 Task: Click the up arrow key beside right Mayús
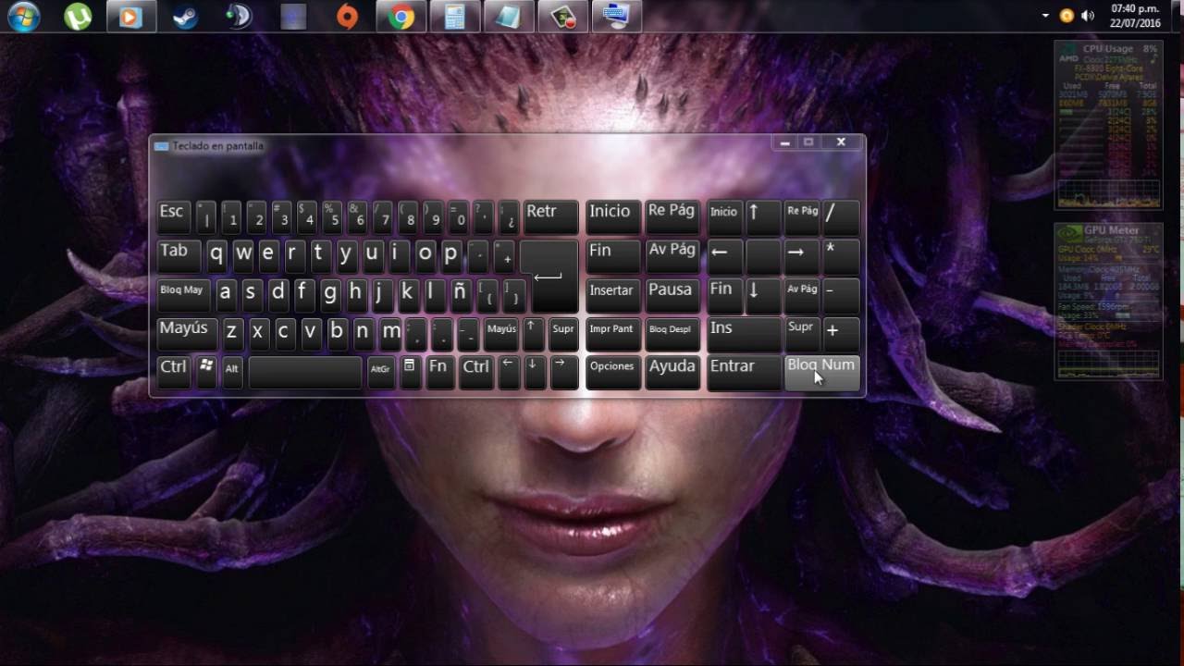533,333
